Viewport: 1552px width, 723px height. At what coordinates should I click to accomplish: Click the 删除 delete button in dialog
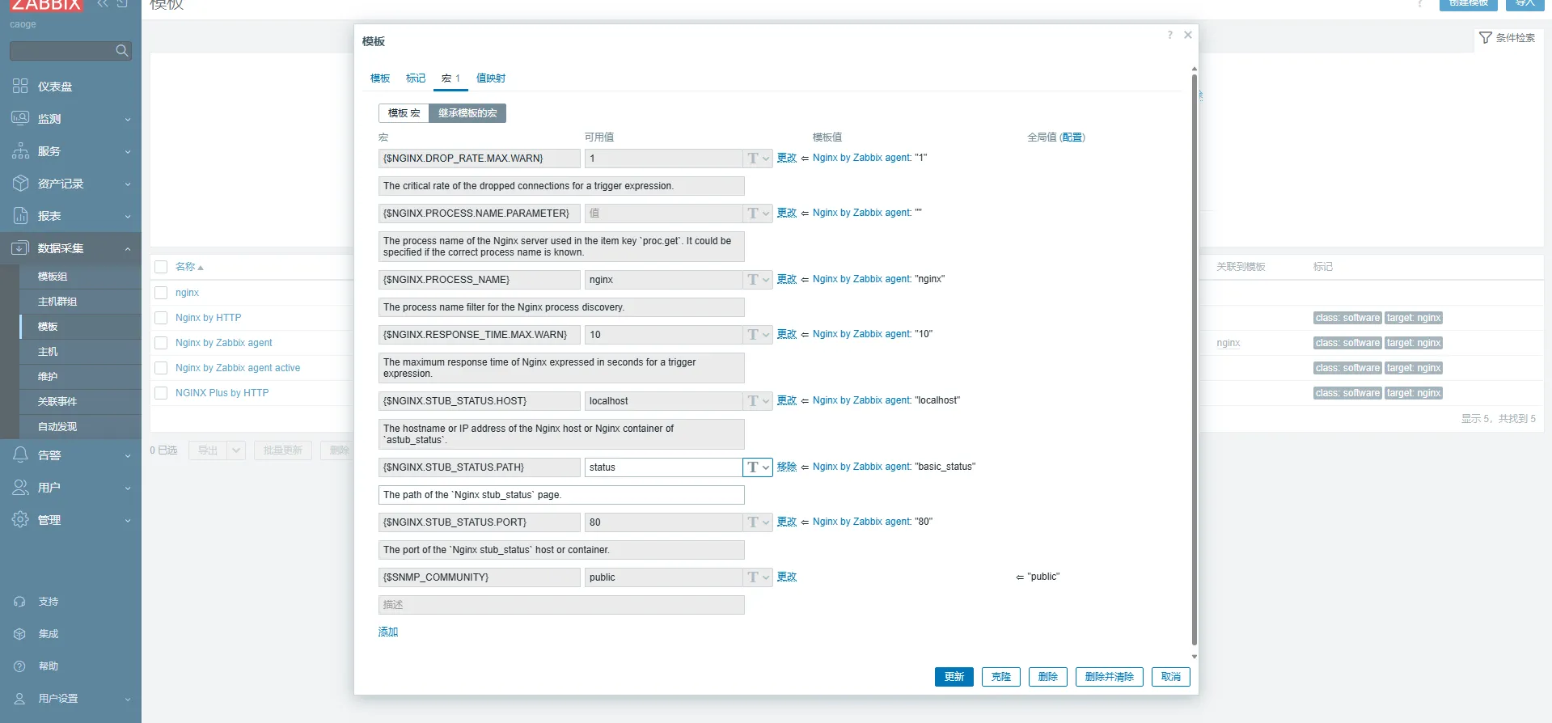click(x=1048, y=677)
